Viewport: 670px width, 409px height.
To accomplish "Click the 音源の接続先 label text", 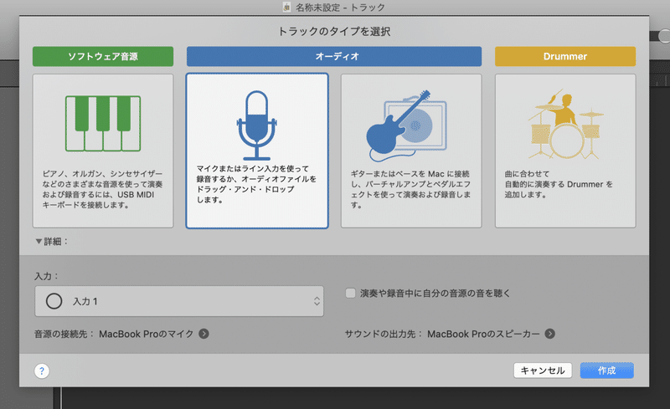I will [x=64, y=334].
